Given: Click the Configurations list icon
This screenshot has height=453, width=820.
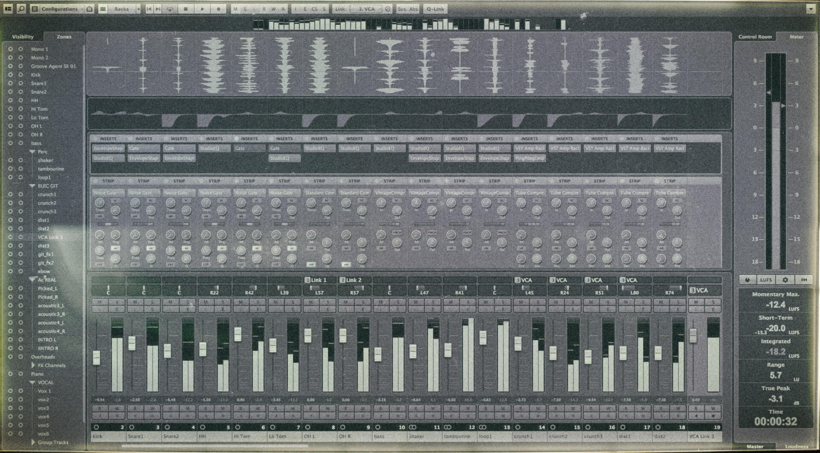Looking at the screenshot, I should tap(35, 9).
